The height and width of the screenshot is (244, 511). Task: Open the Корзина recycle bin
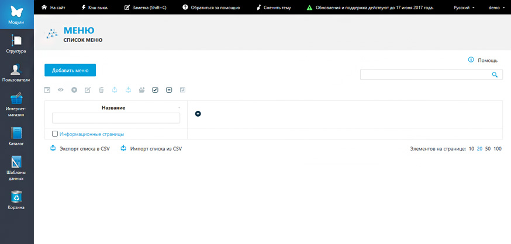pyautogui.click(x=16, y=200)
